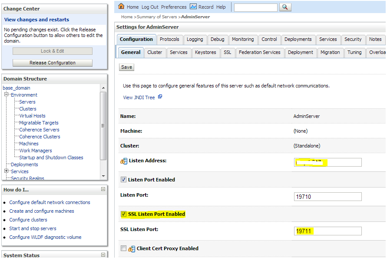Image resolution: width=387 pixels, height=258 pixels.
Task: Open View changes and restarts link
Action: [x=36, y=20]
